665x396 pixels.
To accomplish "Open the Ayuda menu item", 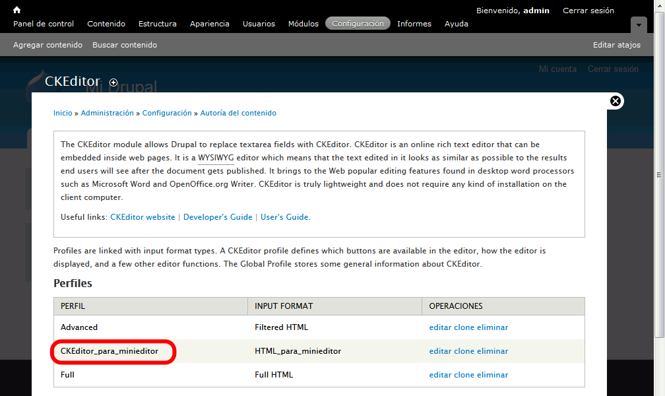I will (x=457, y=24).
